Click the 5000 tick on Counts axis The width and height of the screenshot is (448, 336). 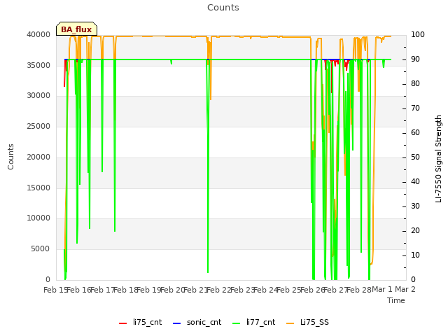tap(41, 249)
